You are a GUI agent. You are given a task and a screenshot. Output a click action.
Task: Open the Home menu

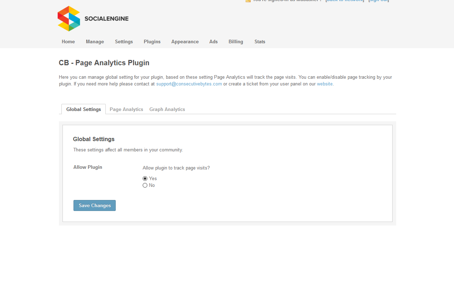point(68,42)
